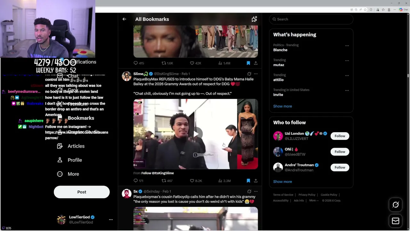Follow ONi bleedBTW
The width and height of the screenshot is (410, 231).
tap(340, 152)
